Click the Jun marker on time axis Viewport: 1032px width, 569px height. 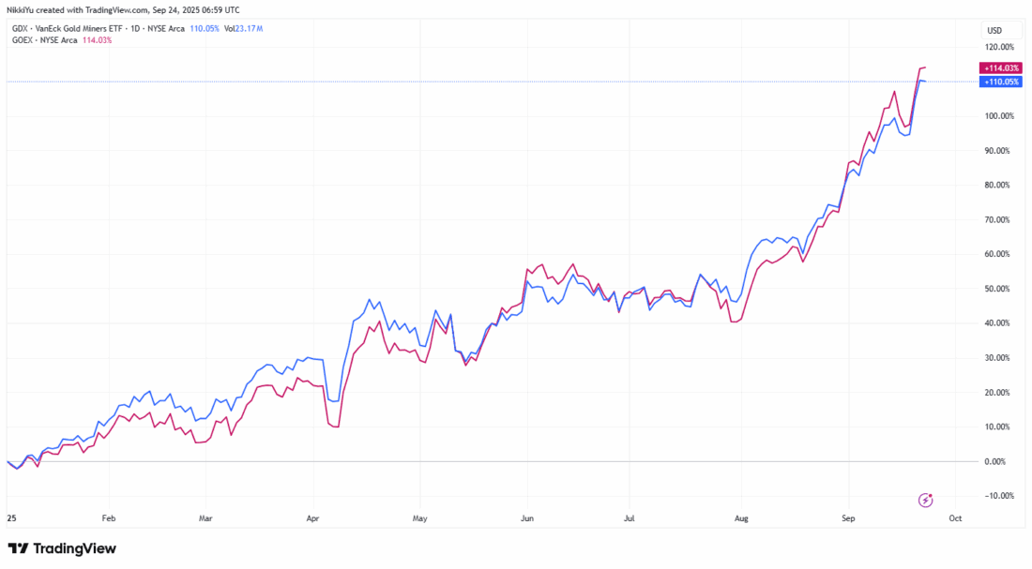[526, 517]
